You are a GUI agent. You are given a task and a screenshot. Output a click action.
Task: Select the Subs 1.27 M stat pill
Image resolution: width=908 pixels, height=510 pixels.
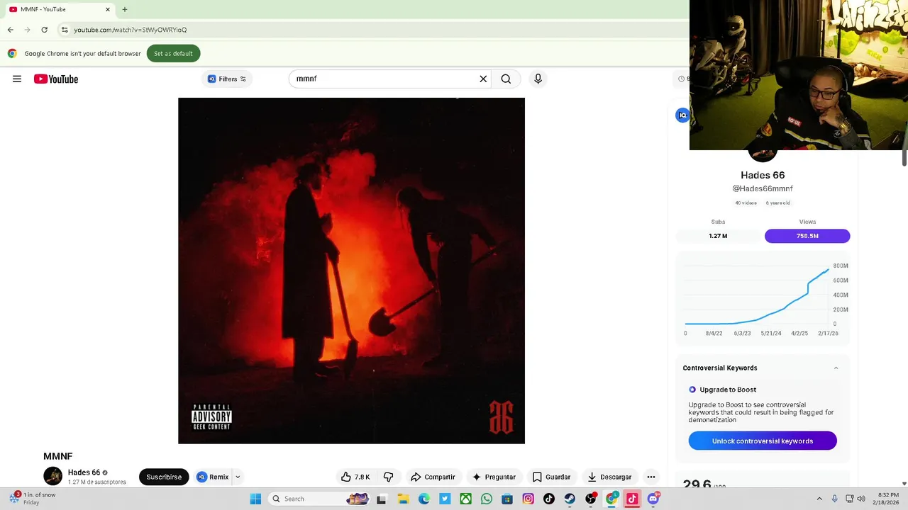click(x=718, y=236)
